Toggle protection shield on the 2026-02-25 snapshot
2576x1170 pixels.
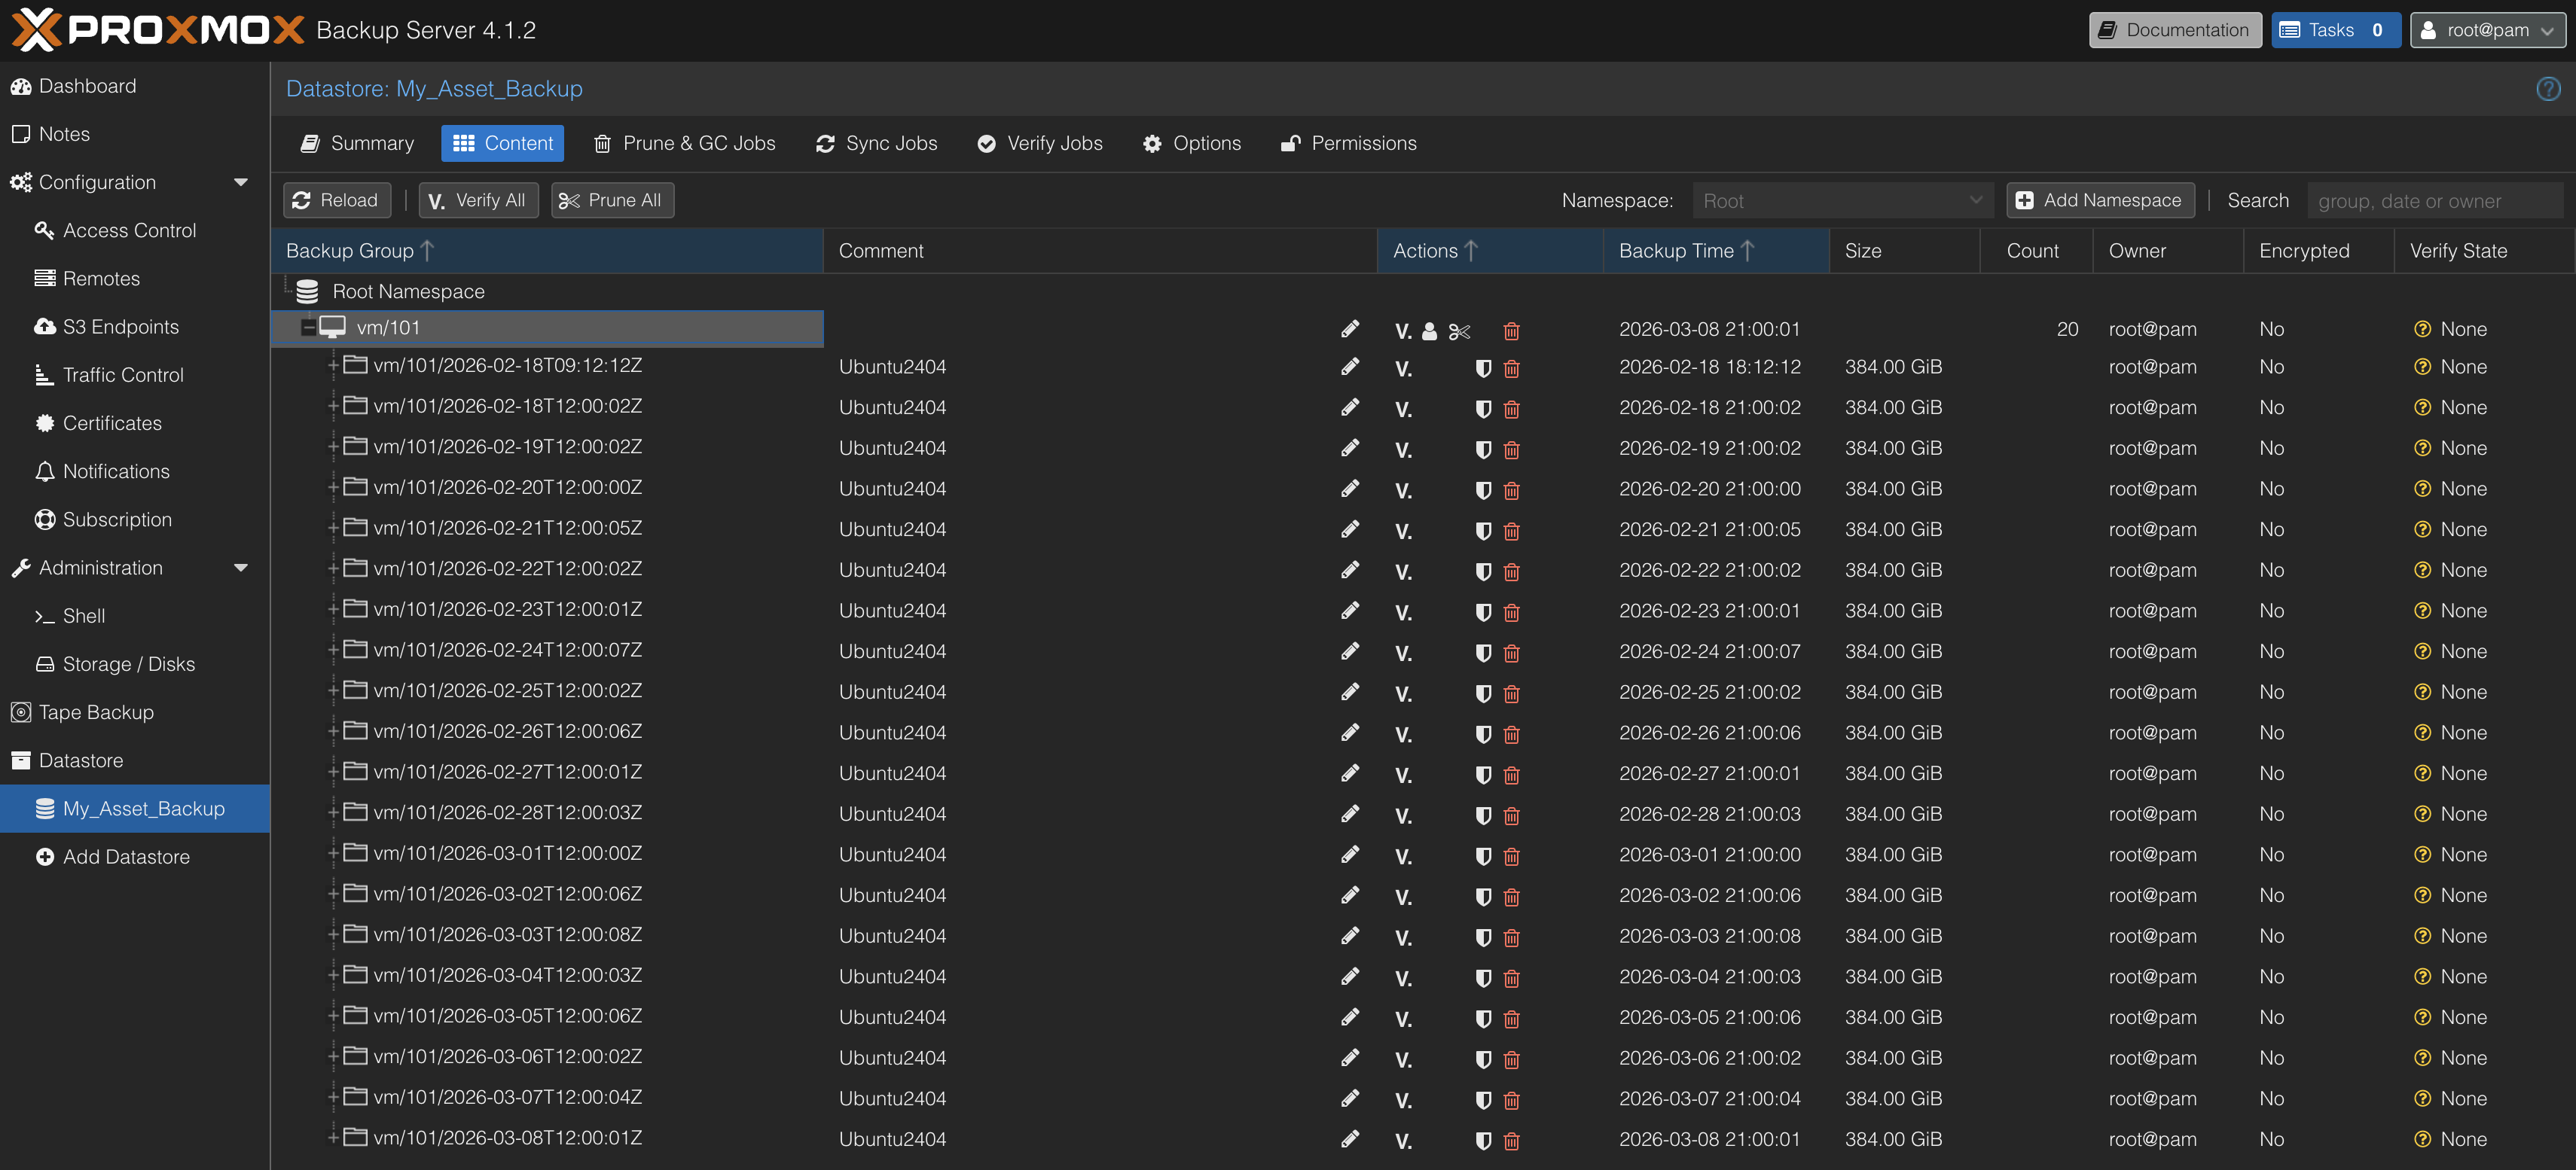pos(1483,693)
